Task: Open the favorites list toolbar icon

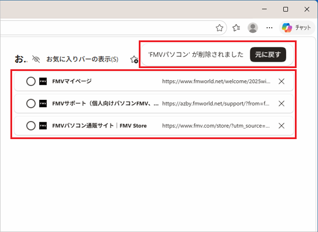Action: click(236, 28)
